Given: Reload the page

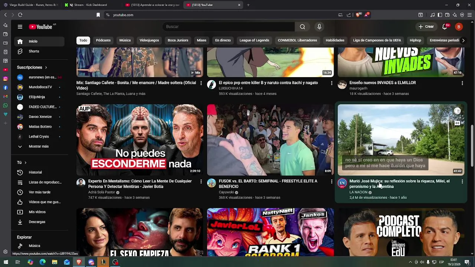Looking at the screenshot, I should pyautogui.click(x=20, y=15).
